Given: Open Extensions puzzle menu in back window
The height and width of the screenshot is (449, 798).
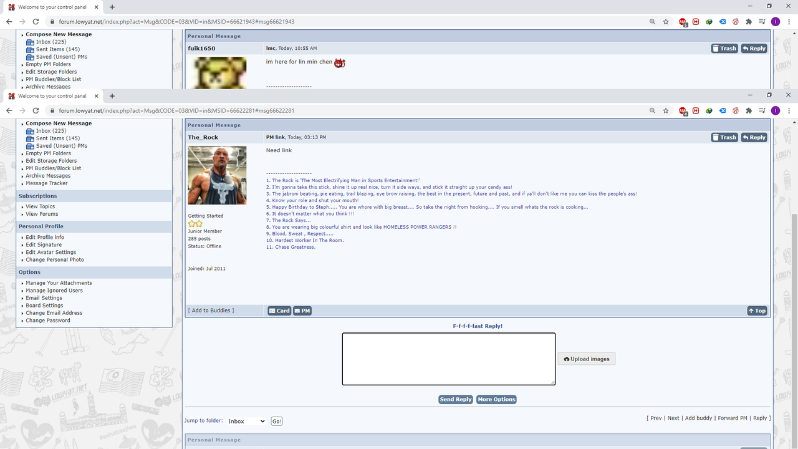Looking at the screenshot, I should point(749,21).
